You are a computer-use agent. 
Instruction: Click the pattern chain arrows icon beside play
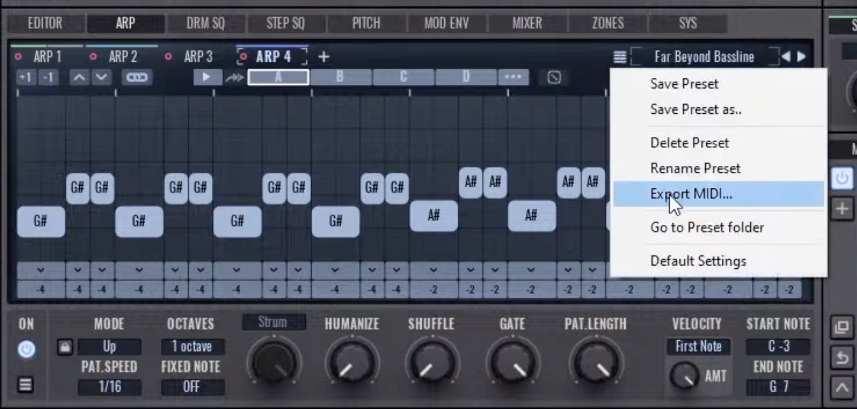click(234, 78)
